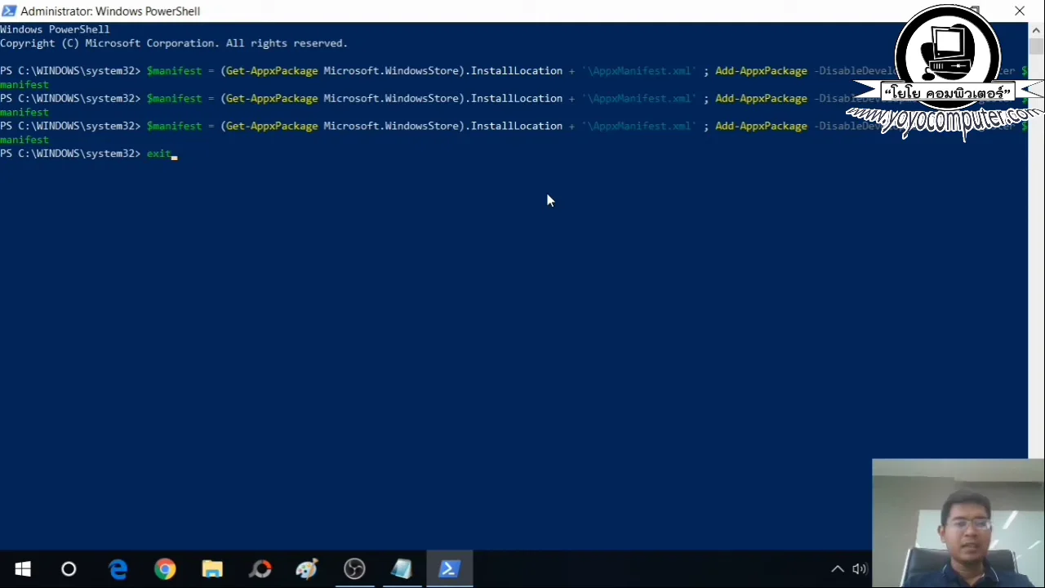
Task: Open the volume control in the system tray
Action: click(x=859, y=568)
